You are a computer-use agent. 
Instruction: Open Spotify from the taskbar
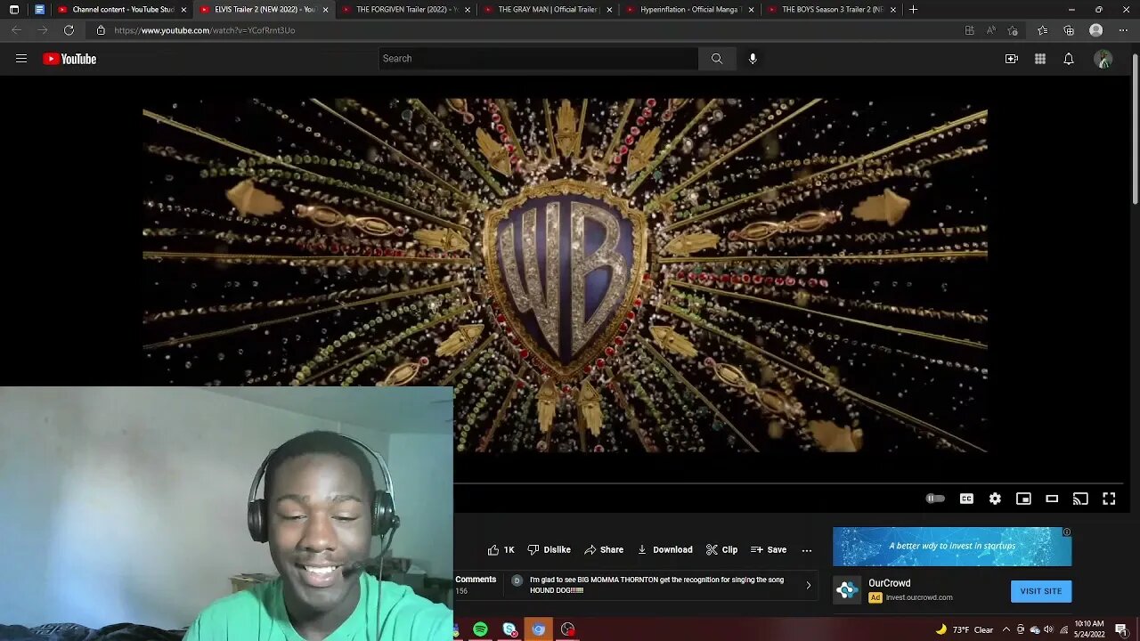pyautogui.click(x=481, y=629)
